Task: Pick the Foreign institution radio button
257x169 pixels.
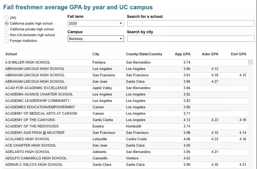Action: coord(7,41)
